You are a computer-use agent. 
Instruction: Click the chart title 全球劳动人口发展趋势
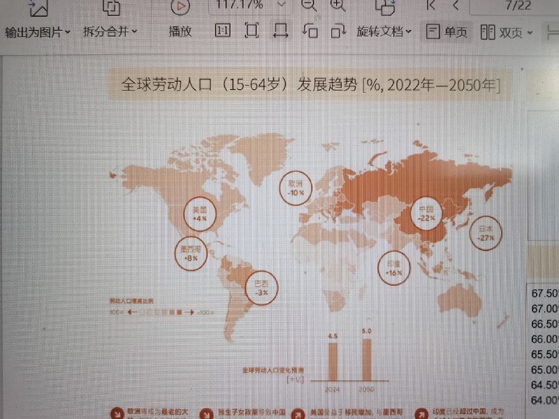coord(310,84)
